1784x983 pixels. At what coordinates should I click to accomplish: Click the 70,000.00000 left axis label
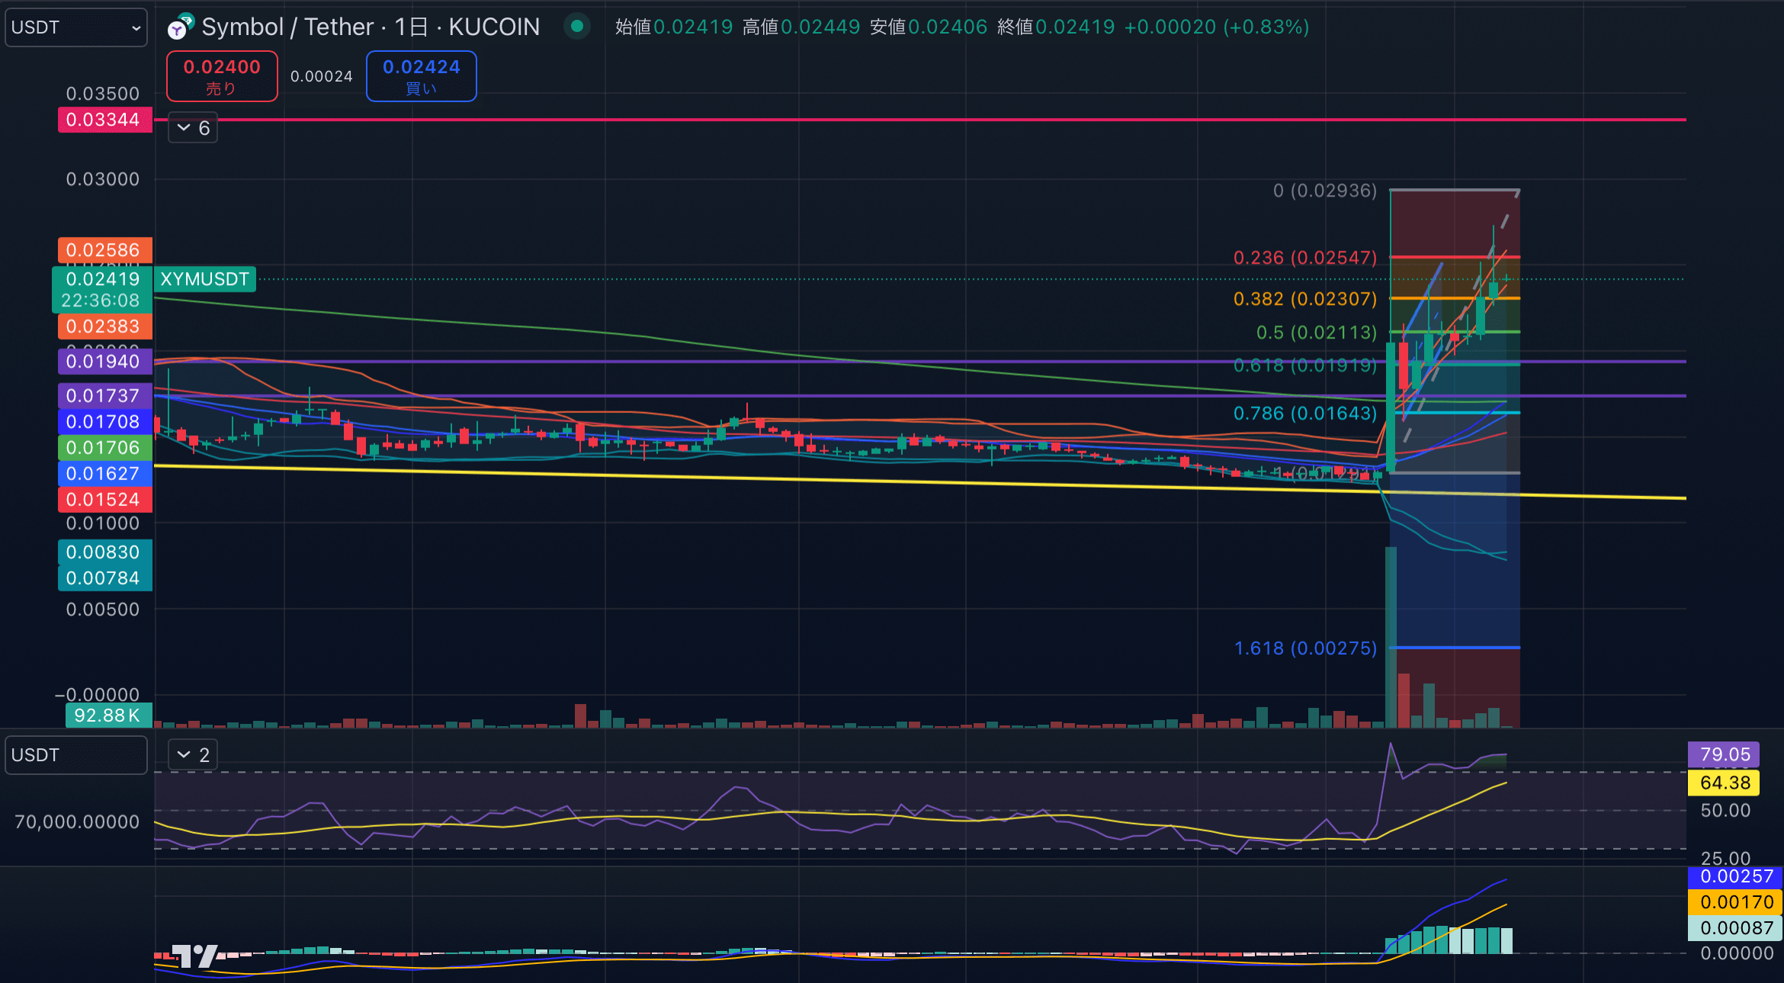(x=77, y=821)
